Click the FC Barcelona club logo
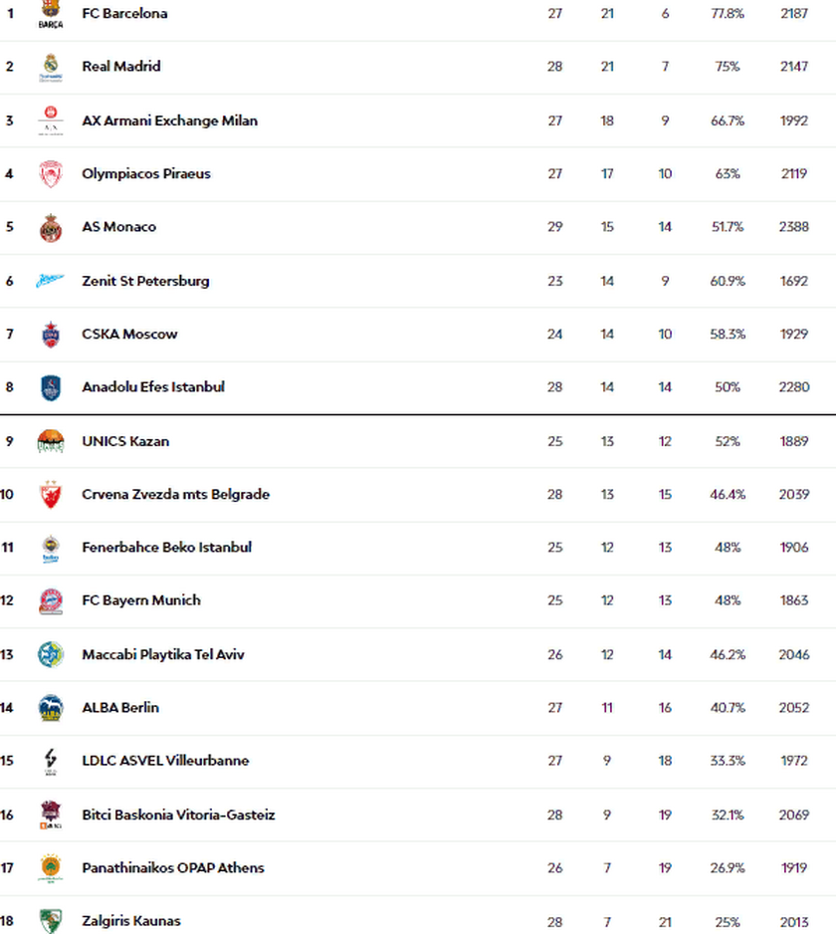Image resolution: width=836 pixels, height=934 pixels. [51, 14]
